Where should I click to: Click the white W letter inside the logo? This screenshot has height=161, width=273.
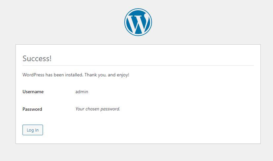coord(137,23)
